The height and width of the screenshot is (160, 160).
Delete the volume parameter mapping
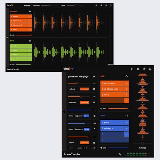[x=94, y=89]
